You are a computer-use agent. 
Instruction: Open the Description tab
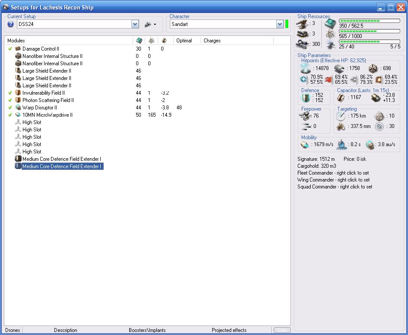[x=66, y=330]
